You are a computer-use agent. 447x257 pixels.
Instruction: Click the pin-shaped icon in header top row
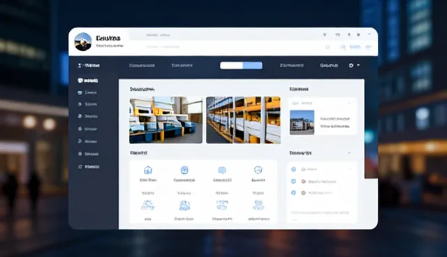[x=324, y=34]
